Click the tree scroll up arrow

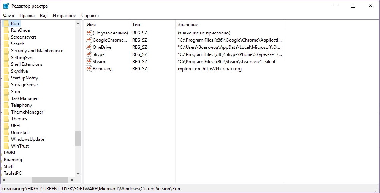point(78,23)
